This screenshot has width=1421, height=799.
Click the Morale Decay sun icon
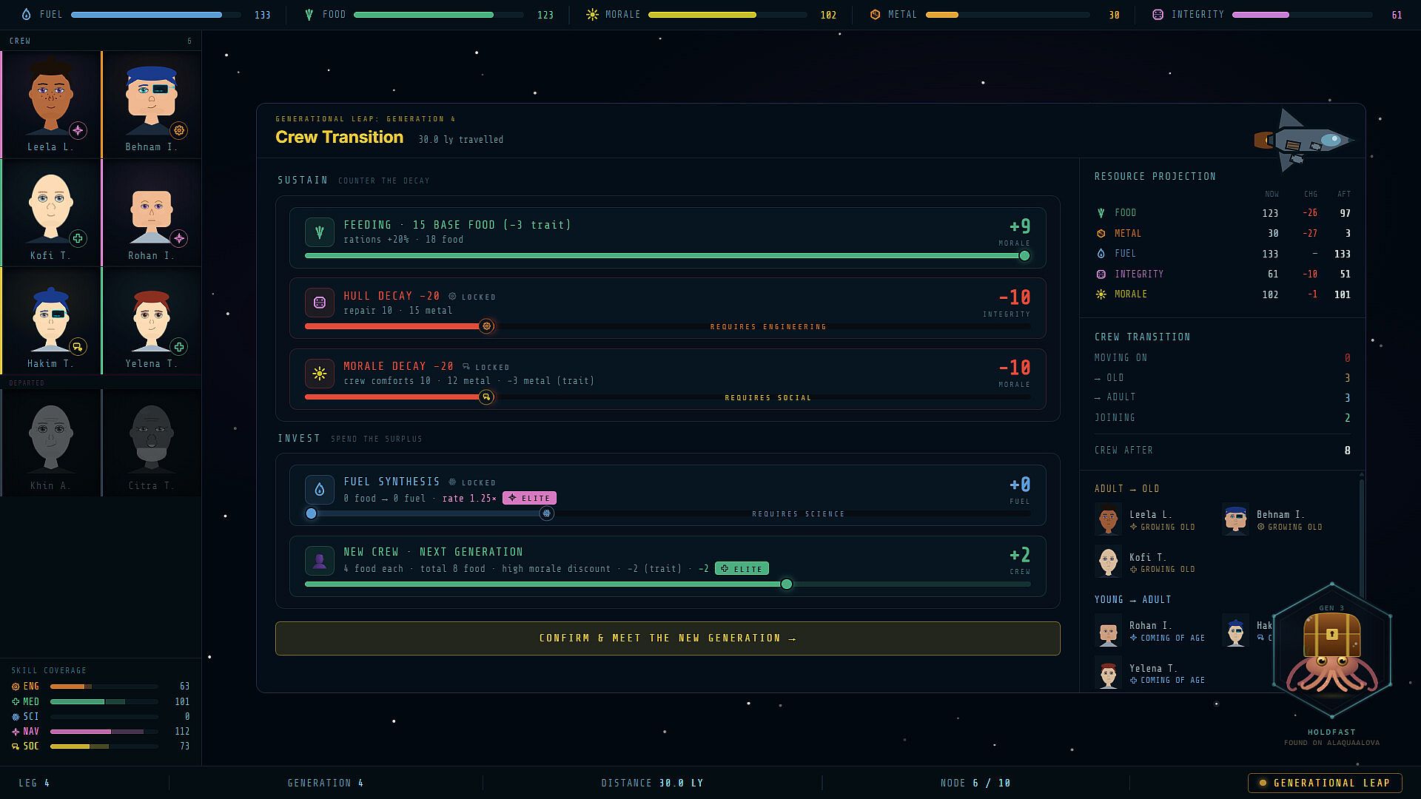(320, 374)
